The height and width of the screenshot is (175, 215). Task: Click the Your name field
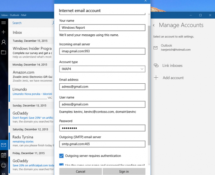(102, 28)
